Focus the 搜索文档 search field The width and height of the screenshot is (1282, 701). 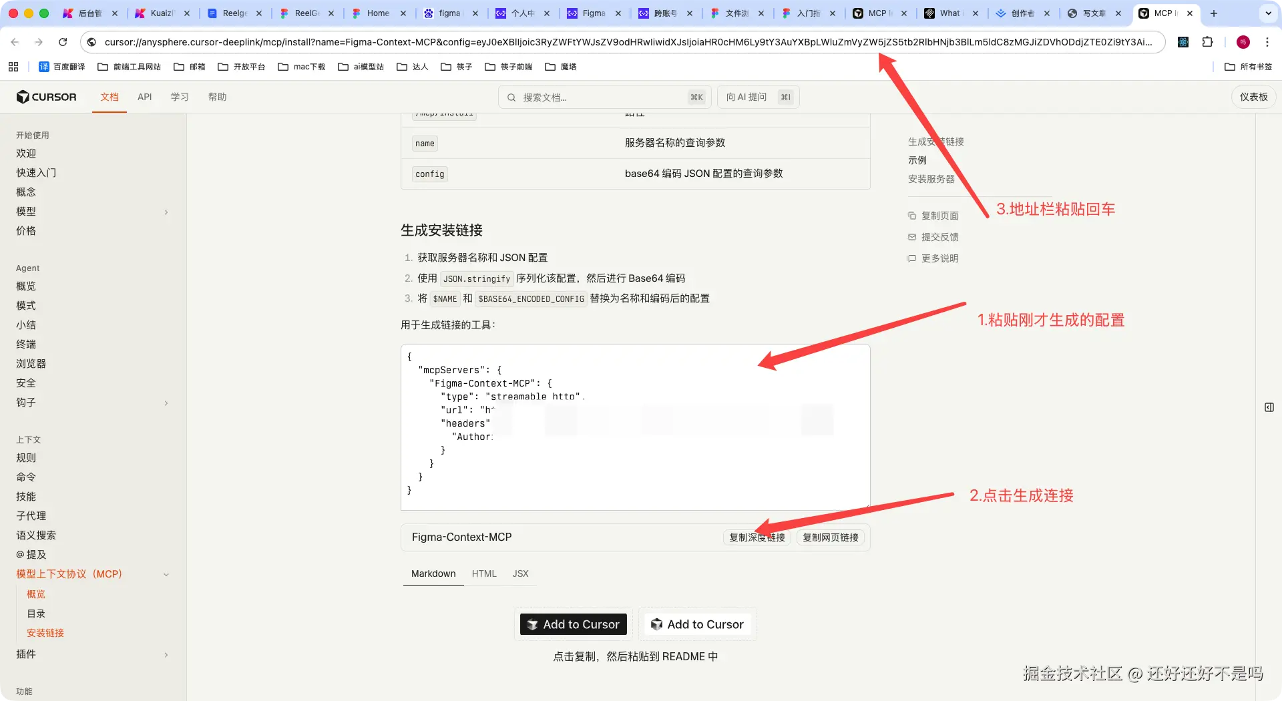[x=604, y=97]
